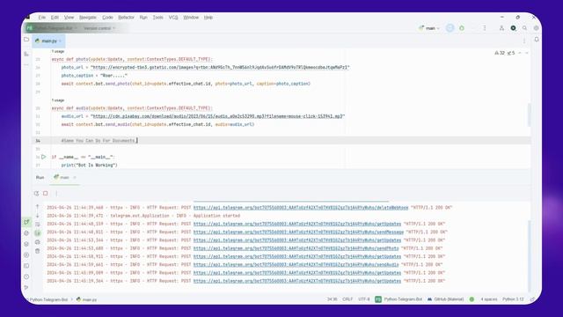
Task: Open the Project tool window folder icon
Action: tap(26, 40)
